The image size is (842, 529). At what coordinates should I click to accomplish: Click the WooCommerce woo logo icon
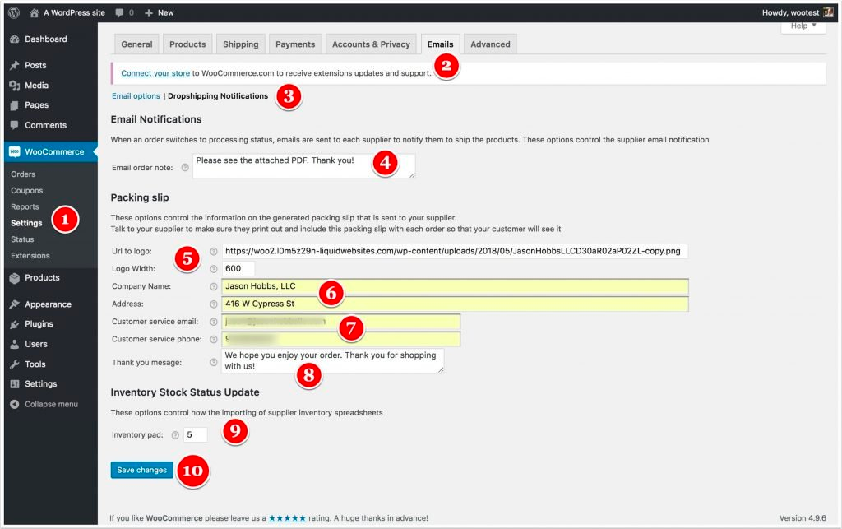[15, 152]
